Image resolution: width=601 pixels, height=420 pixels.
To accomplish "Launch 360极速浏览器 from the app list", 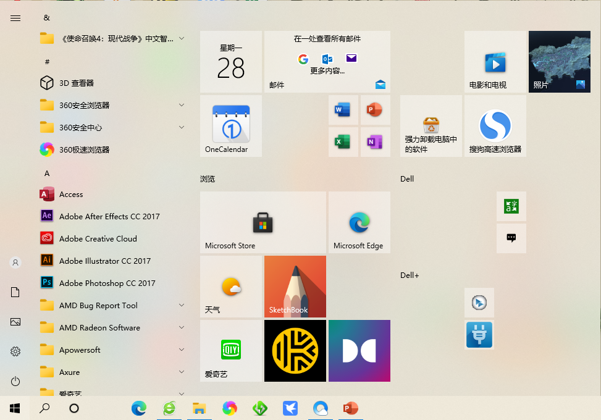I will coord(113,149).
